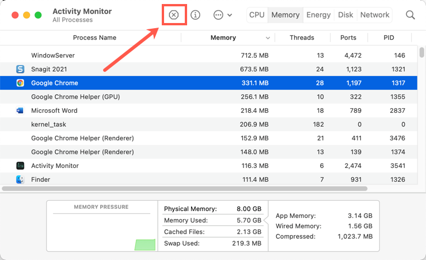Select the kernel_task process row
The image size is (426, 260).
(208, 124)
